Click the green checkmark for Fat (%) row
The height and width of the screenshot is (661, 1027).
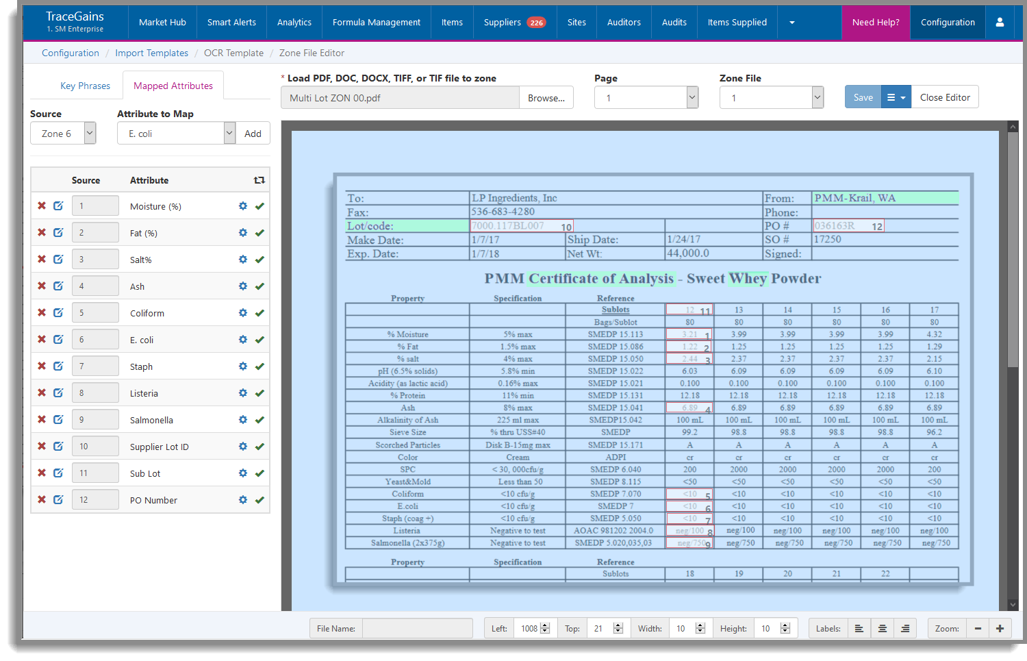259,233
